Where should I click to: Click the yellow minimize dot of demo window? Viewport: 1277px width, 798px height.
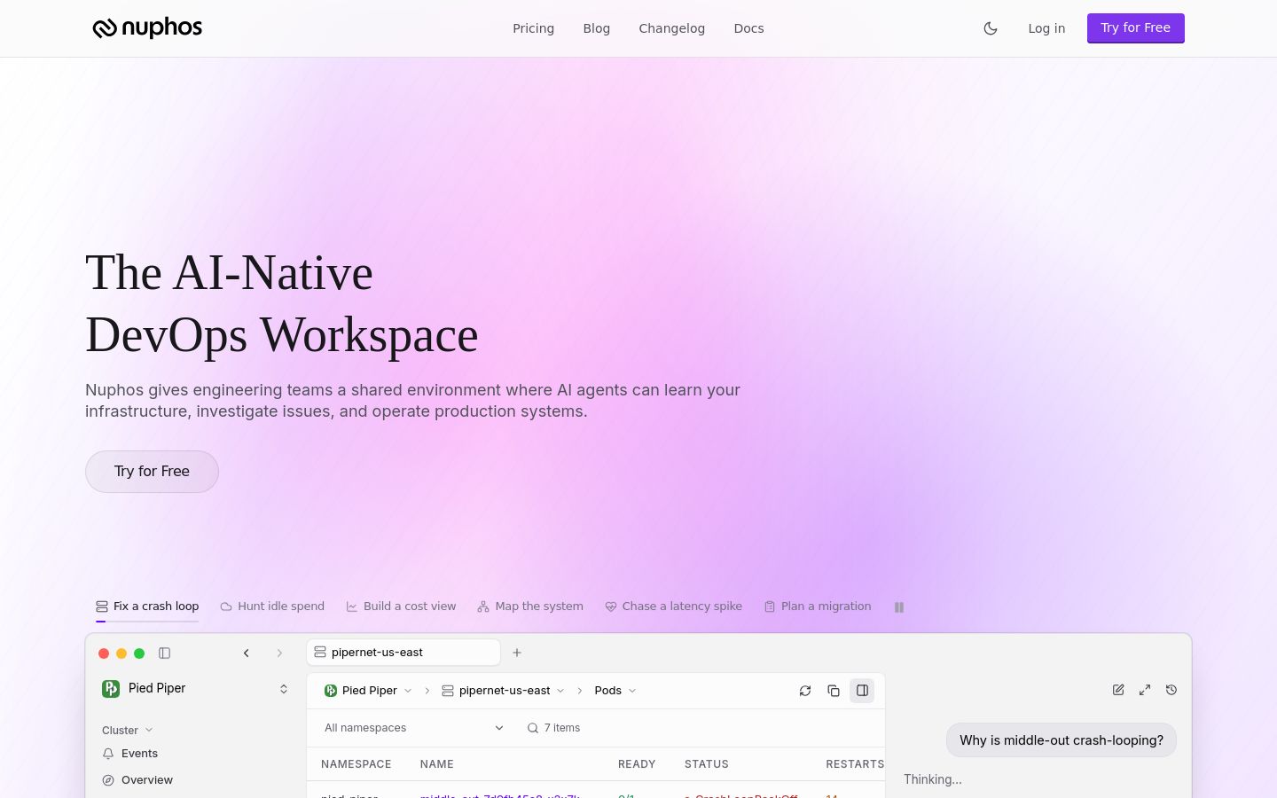pos(121,653)
